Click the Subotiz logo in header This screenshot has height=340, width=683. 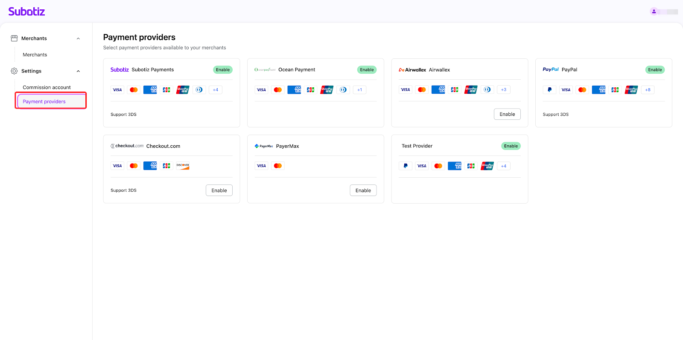(x=26, y=12)
